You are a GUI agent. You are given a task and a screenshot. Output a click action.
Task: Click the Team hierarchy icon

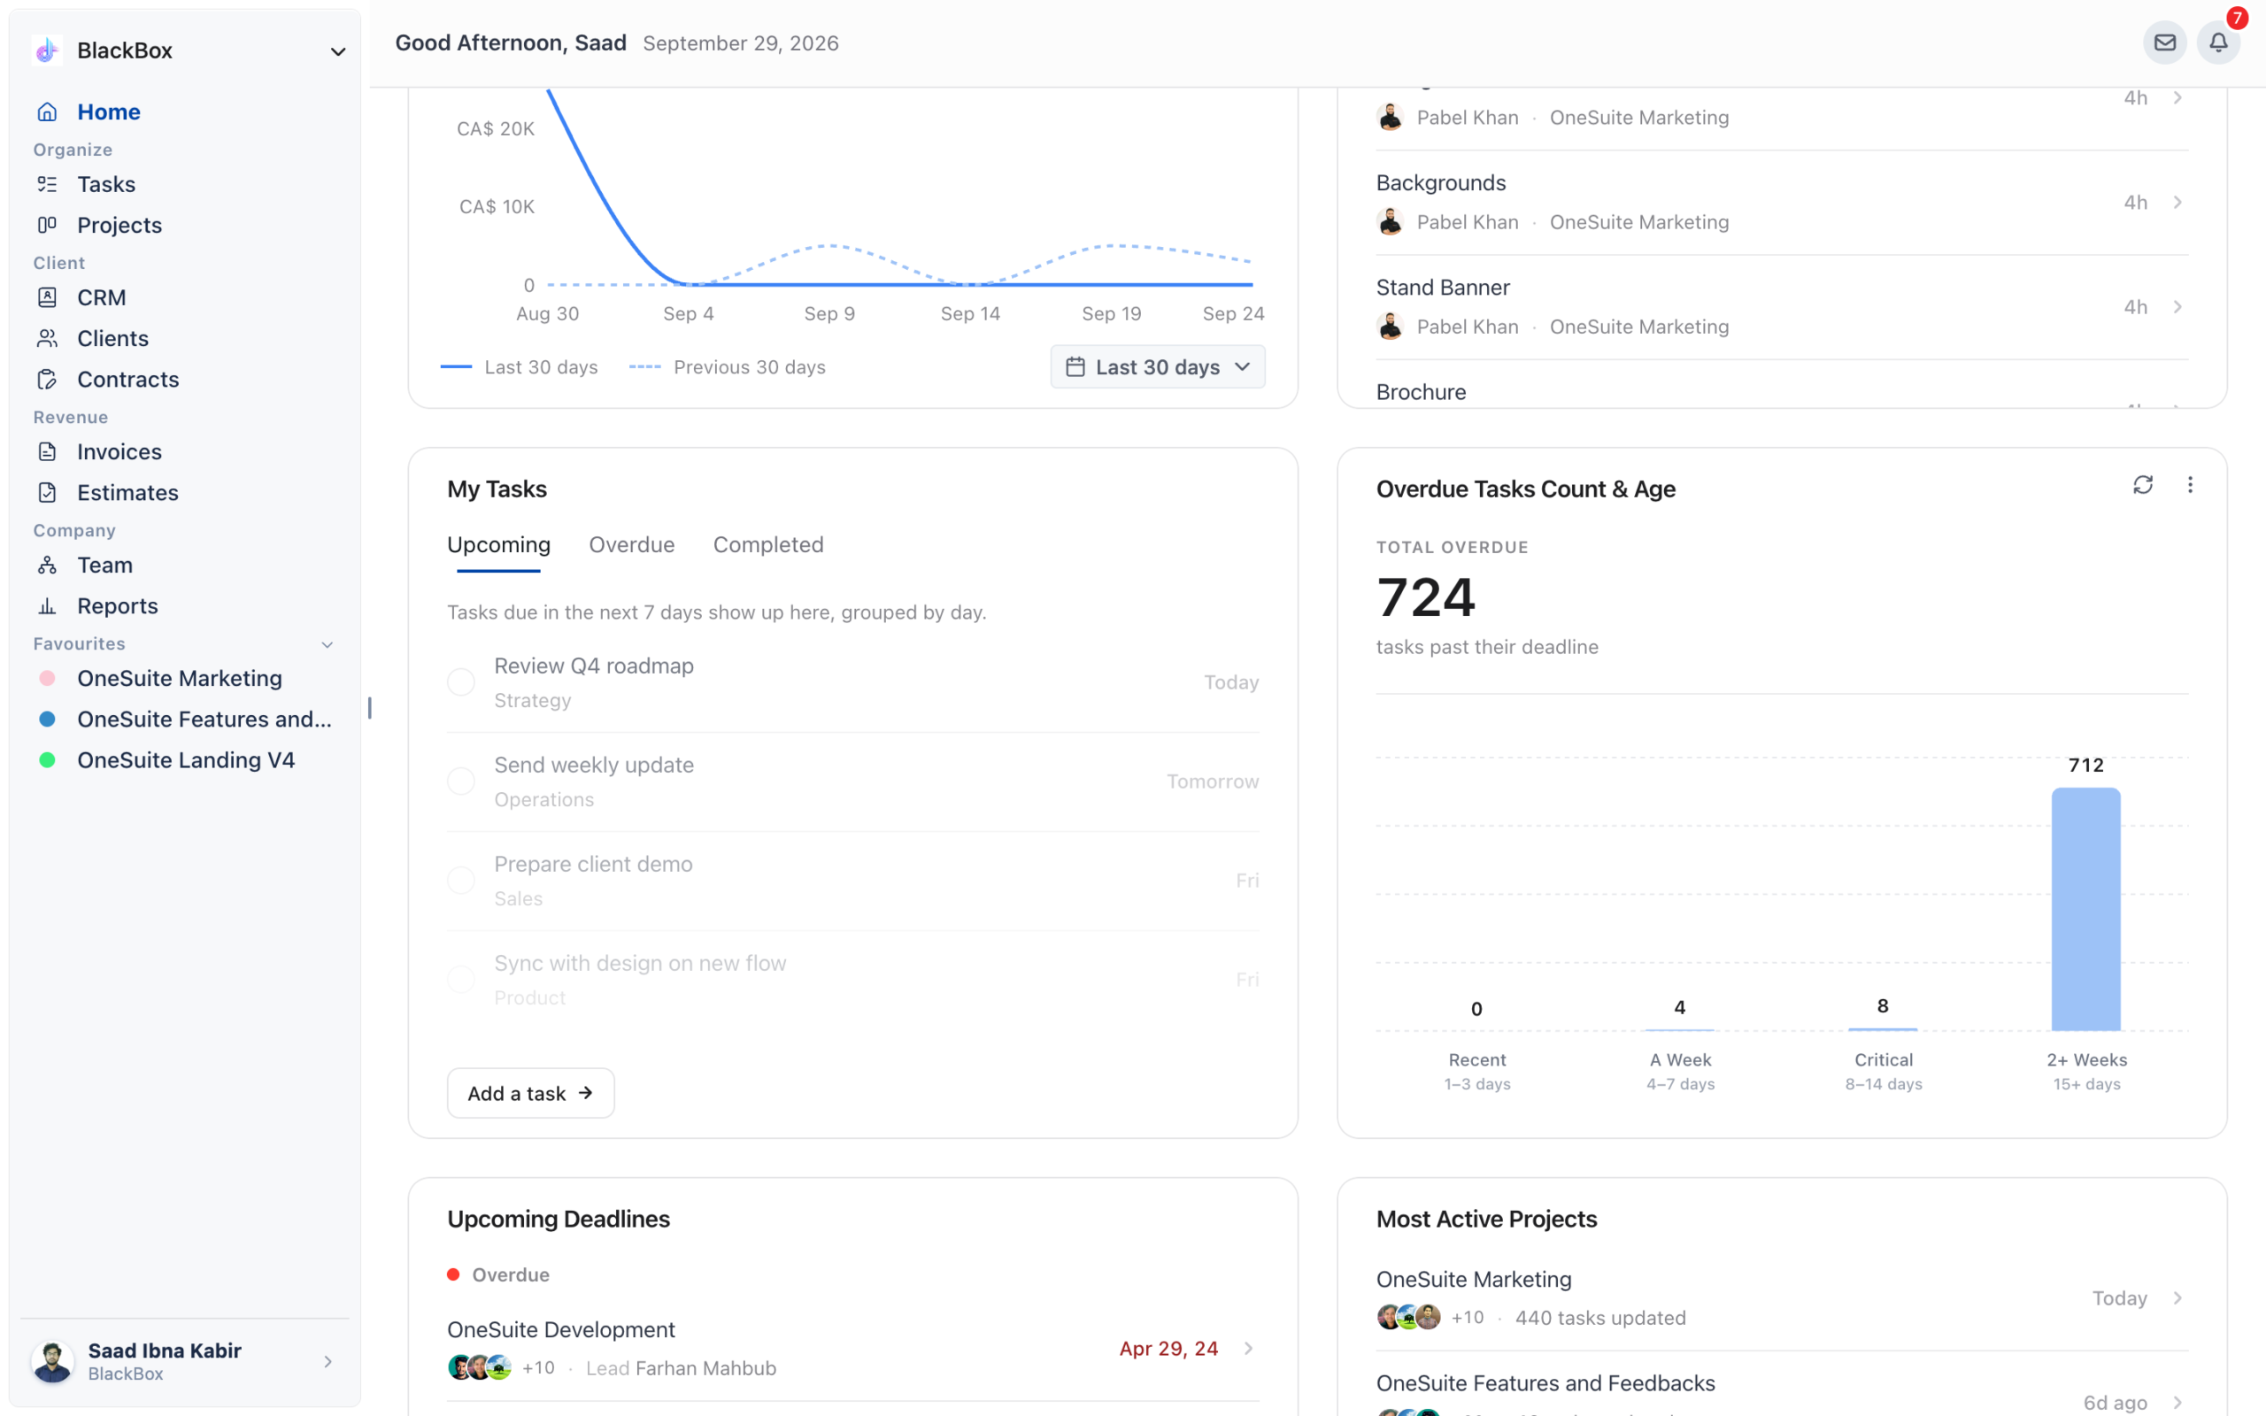click(x=47, y=565)
